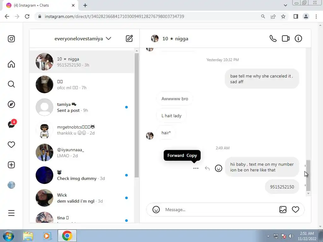The image size is (323, 242).
Task: Start new message with compose icon
Action: (x=129, y=38)
